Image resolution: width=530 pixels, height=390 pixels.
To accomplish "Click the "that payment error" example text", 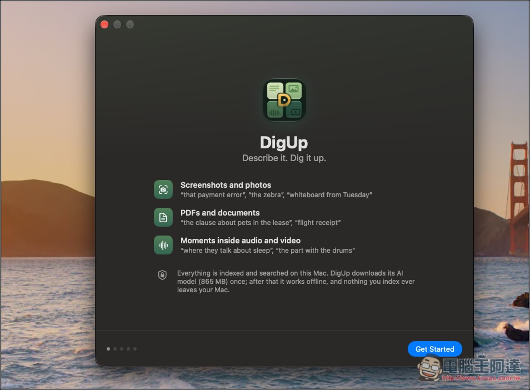I will (x=213, y=194).
